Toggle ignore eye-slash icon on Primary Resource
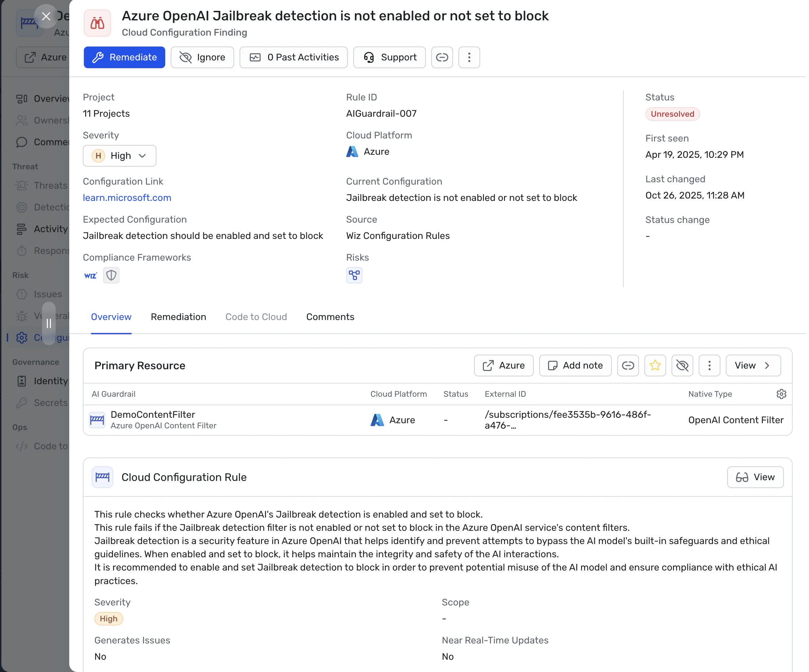Image resolution: width=809 pixels, height=672 pixels. click(682, 365)
